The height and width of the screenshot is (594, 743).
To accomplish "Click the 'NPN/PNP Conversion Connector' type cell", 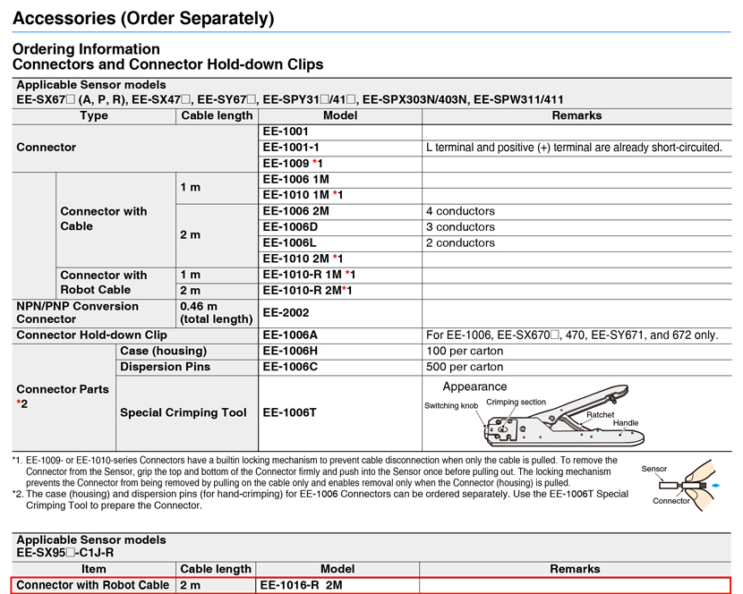I will click(x=94, y=312).
